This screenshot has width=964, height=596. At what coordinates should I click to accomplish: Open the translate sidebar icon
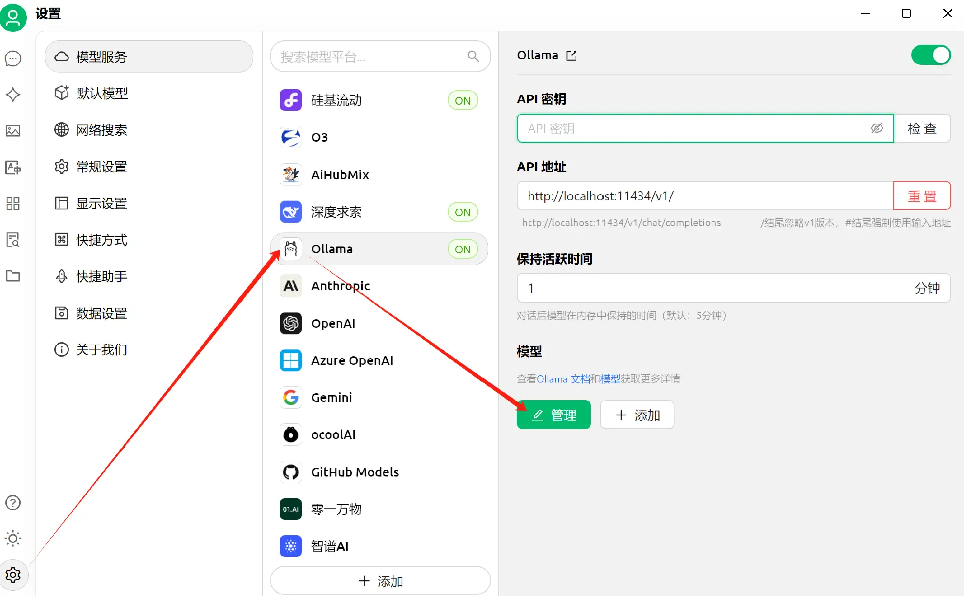click(x=13, y=167)
